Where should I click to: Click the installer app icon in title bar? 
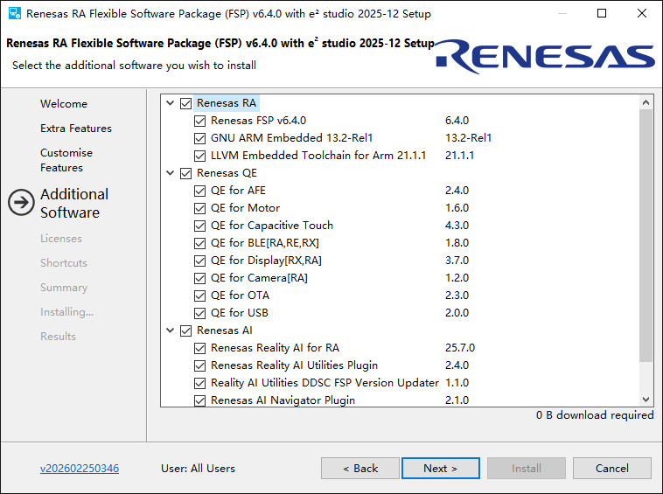point(14,13)
